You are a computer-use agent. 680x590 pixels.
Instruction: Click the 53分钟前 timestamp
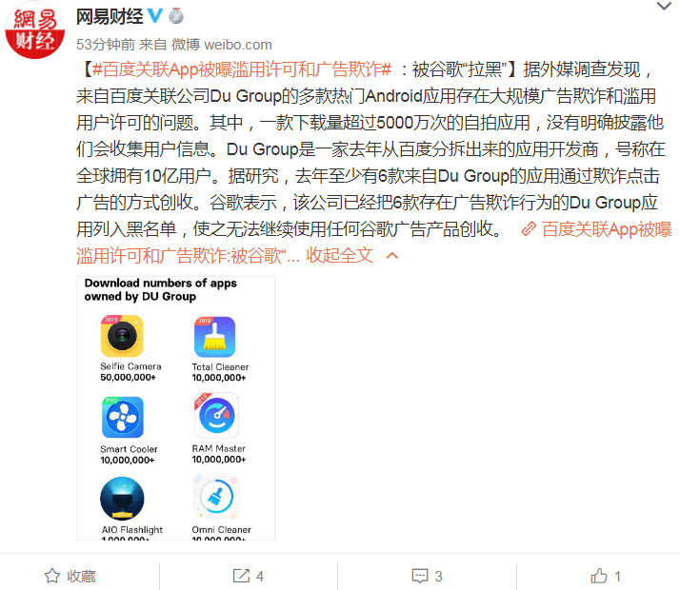coord(106,44)
